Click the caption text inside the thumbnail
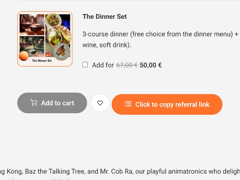The width and height of the screenshot is (240, 180). pos(42,60)
